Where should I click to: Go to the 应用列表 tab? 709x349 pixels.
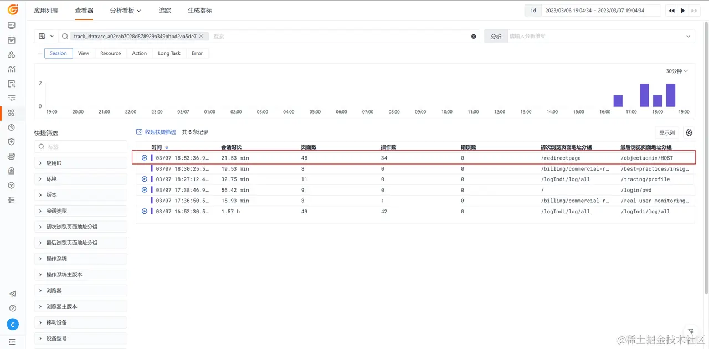pos(46,11)
